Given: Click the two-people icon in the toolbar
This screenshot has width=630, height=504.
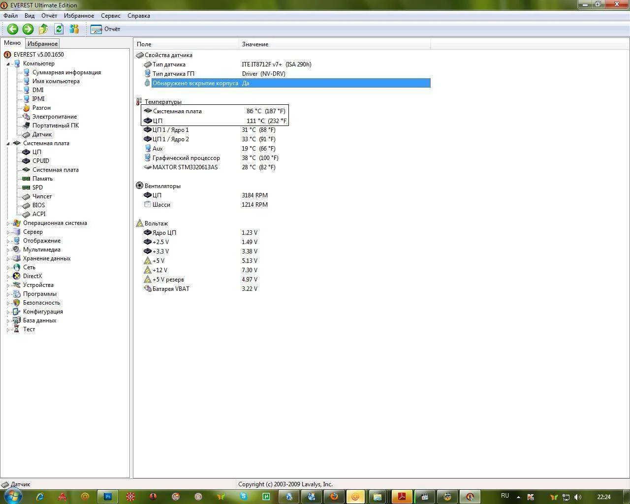Looking at the screenshot, I should 74,29.
